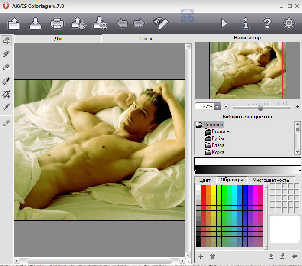This screenshot has width=302, height=266.
Task: Click the open image file icon
Action: [x=14, y=23]
